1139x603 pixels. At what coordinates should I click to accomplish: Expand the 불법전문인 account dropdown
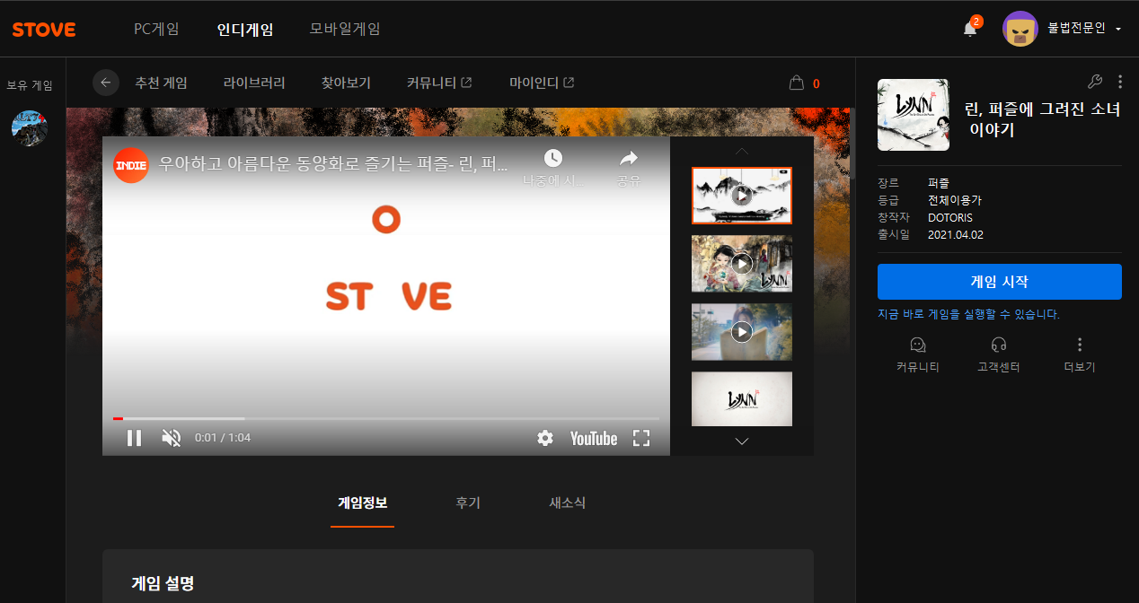1117,29
